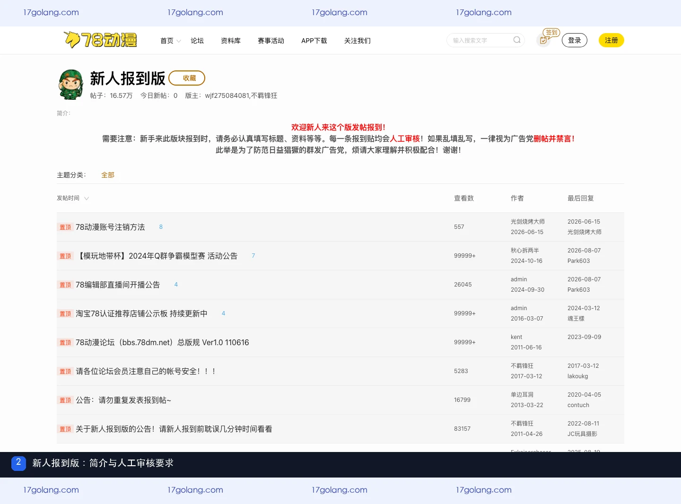Click the 登录 login button
Screen dimensions: 681x504
coord(575,40)
